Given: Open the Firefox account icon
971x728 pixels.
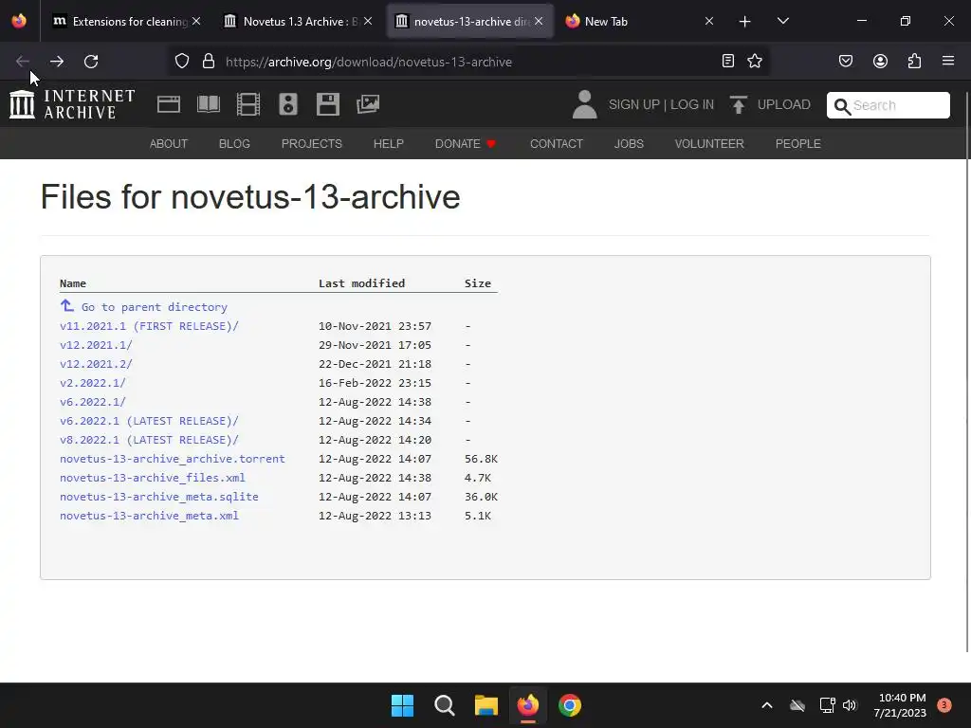Looking at the screenshot, I should (880, 61).
